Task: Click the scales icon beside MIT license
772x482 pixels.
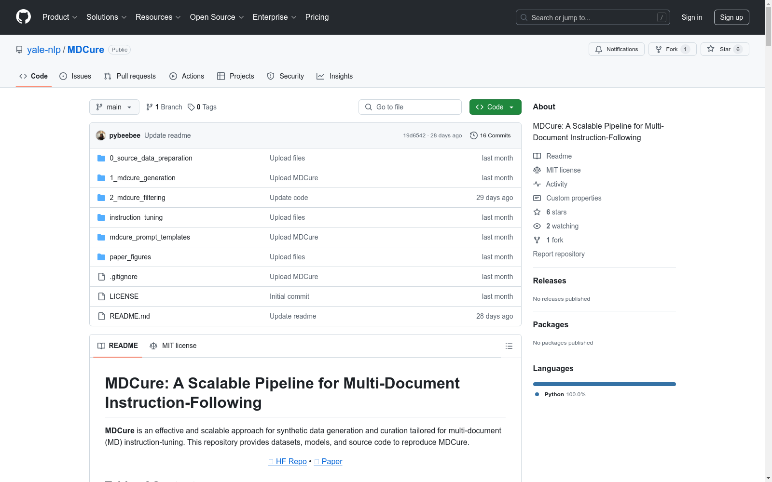Action: (537, 170)
